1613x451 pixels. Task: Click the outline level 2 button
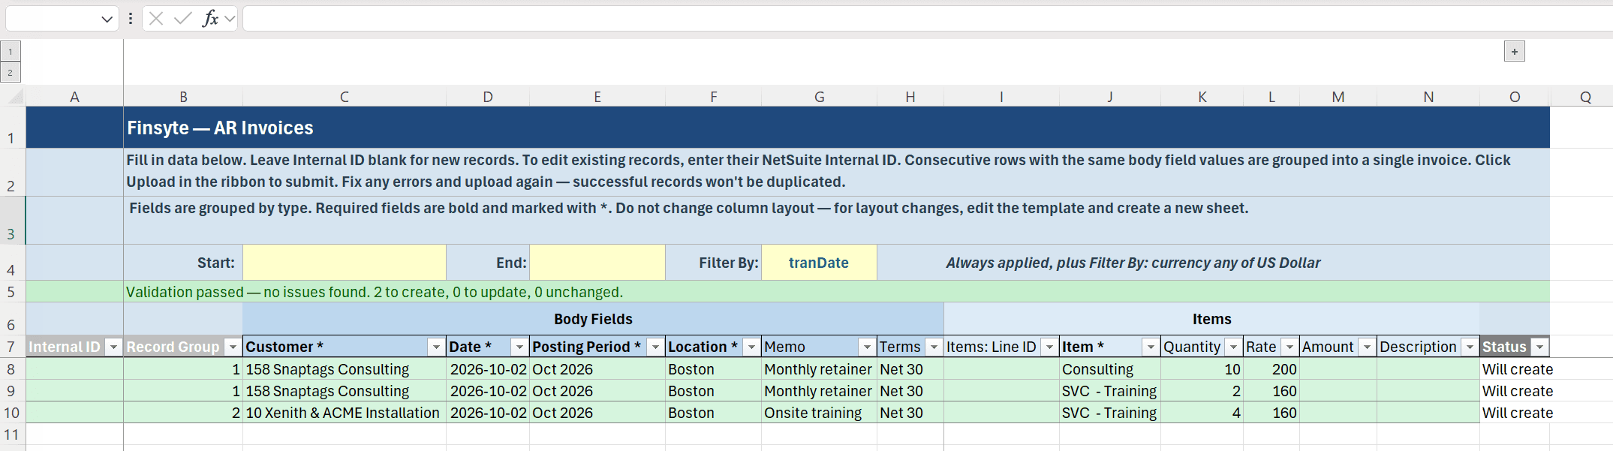point(11,73)
